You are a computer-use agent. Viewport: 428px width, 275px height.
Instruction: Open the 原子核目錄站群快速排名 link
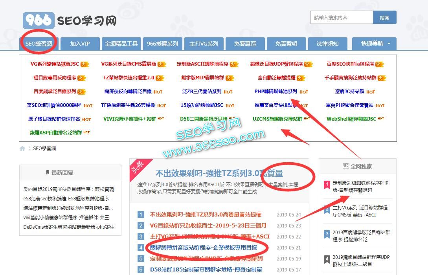pos(54,119)
